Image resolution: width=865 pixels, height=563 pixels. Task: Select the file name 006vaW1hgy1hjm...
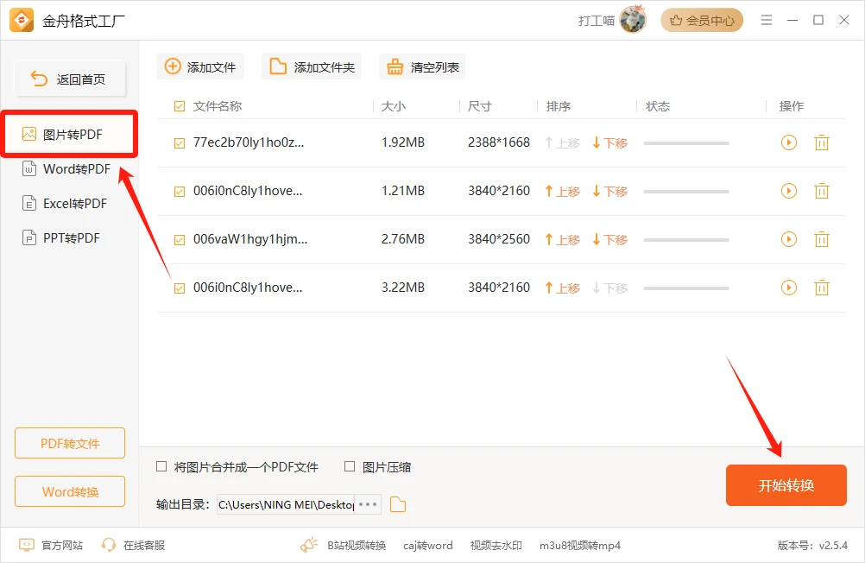249,239
